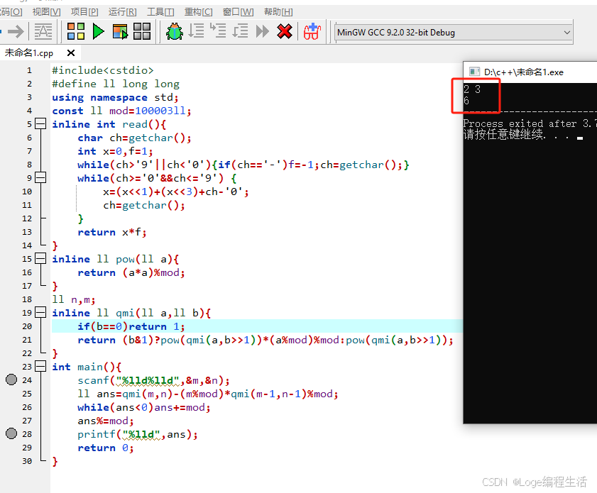Collapse the main function fold at line 23
The width and height of the screenshot is (597, 493).
point(40,366)
